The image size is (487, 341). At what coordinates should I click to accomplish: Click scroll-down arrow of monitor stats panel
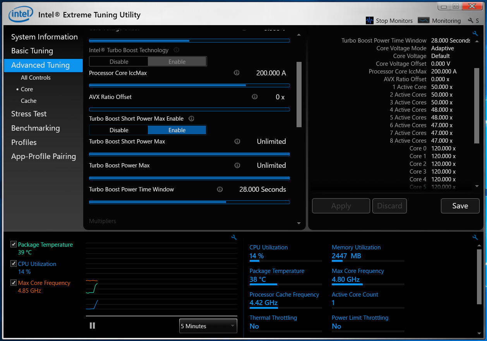[479, 334]
